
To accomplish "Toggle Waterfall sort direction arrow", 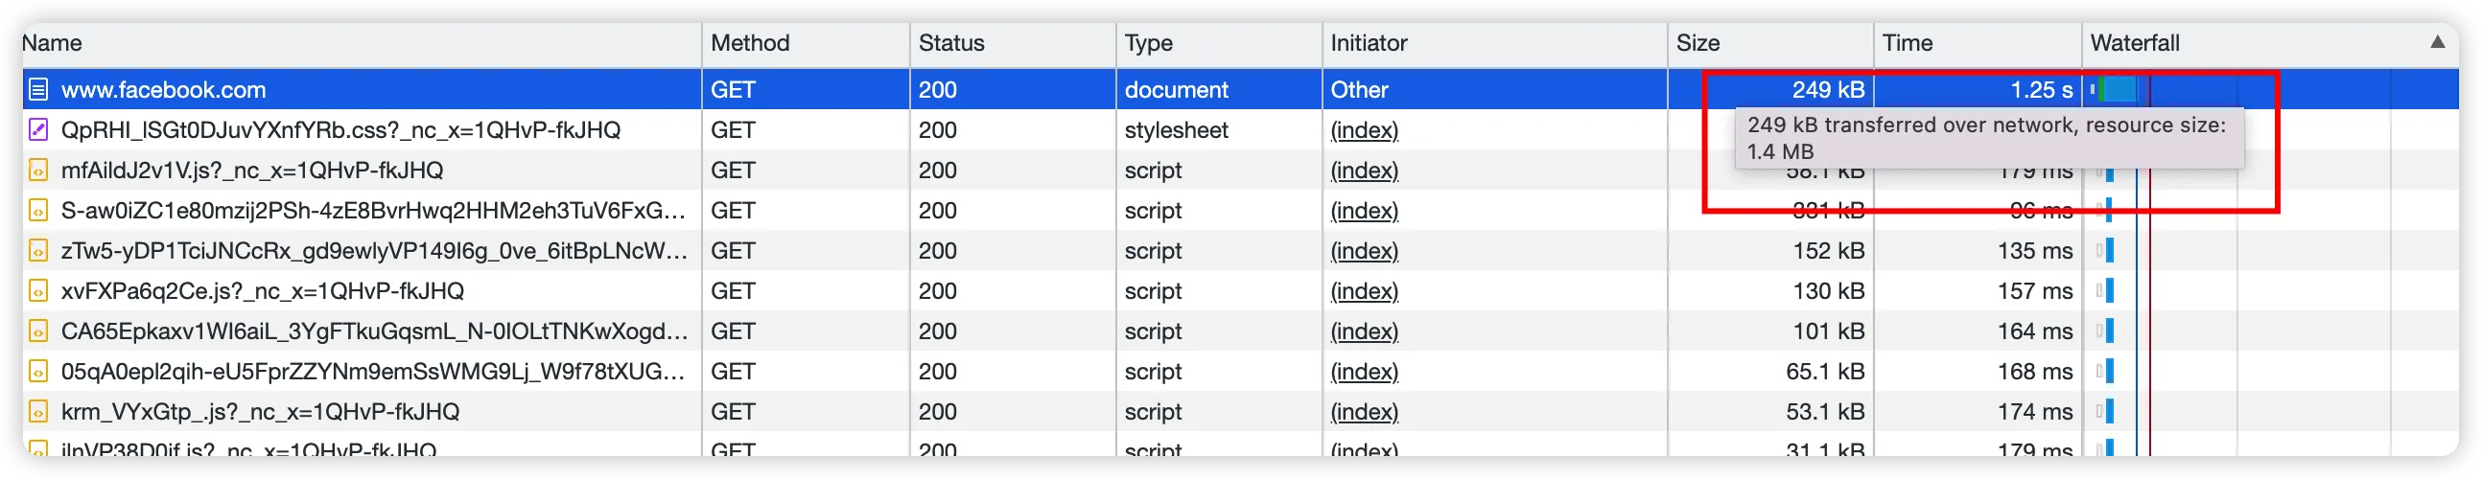I will click(x=2437, y=42).
